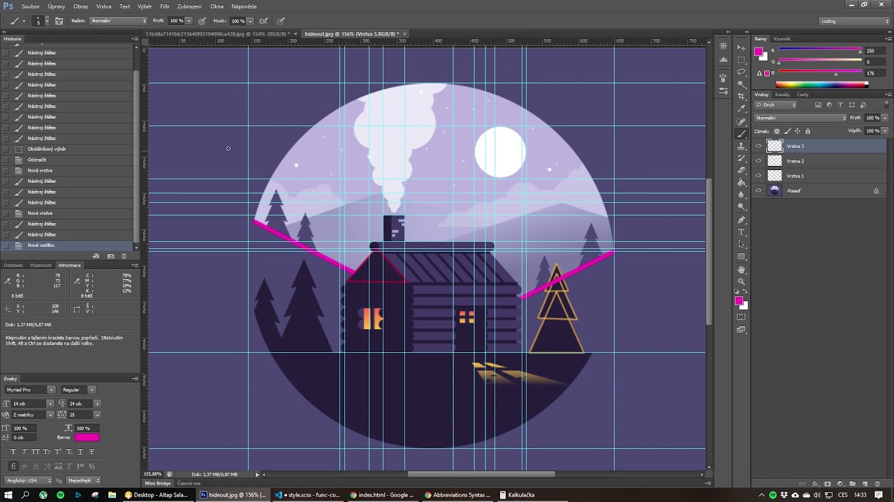Select the Rectangle shape tool
This screenshot has height=502, width=894.
pyautogui.click(x=741, y=257)
